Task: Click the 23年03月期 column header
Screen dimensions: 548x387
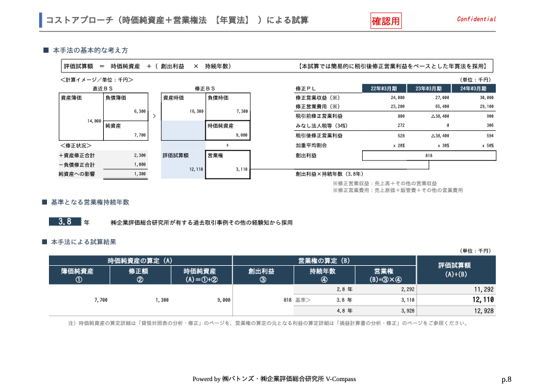Action: (x=429, y=89)
